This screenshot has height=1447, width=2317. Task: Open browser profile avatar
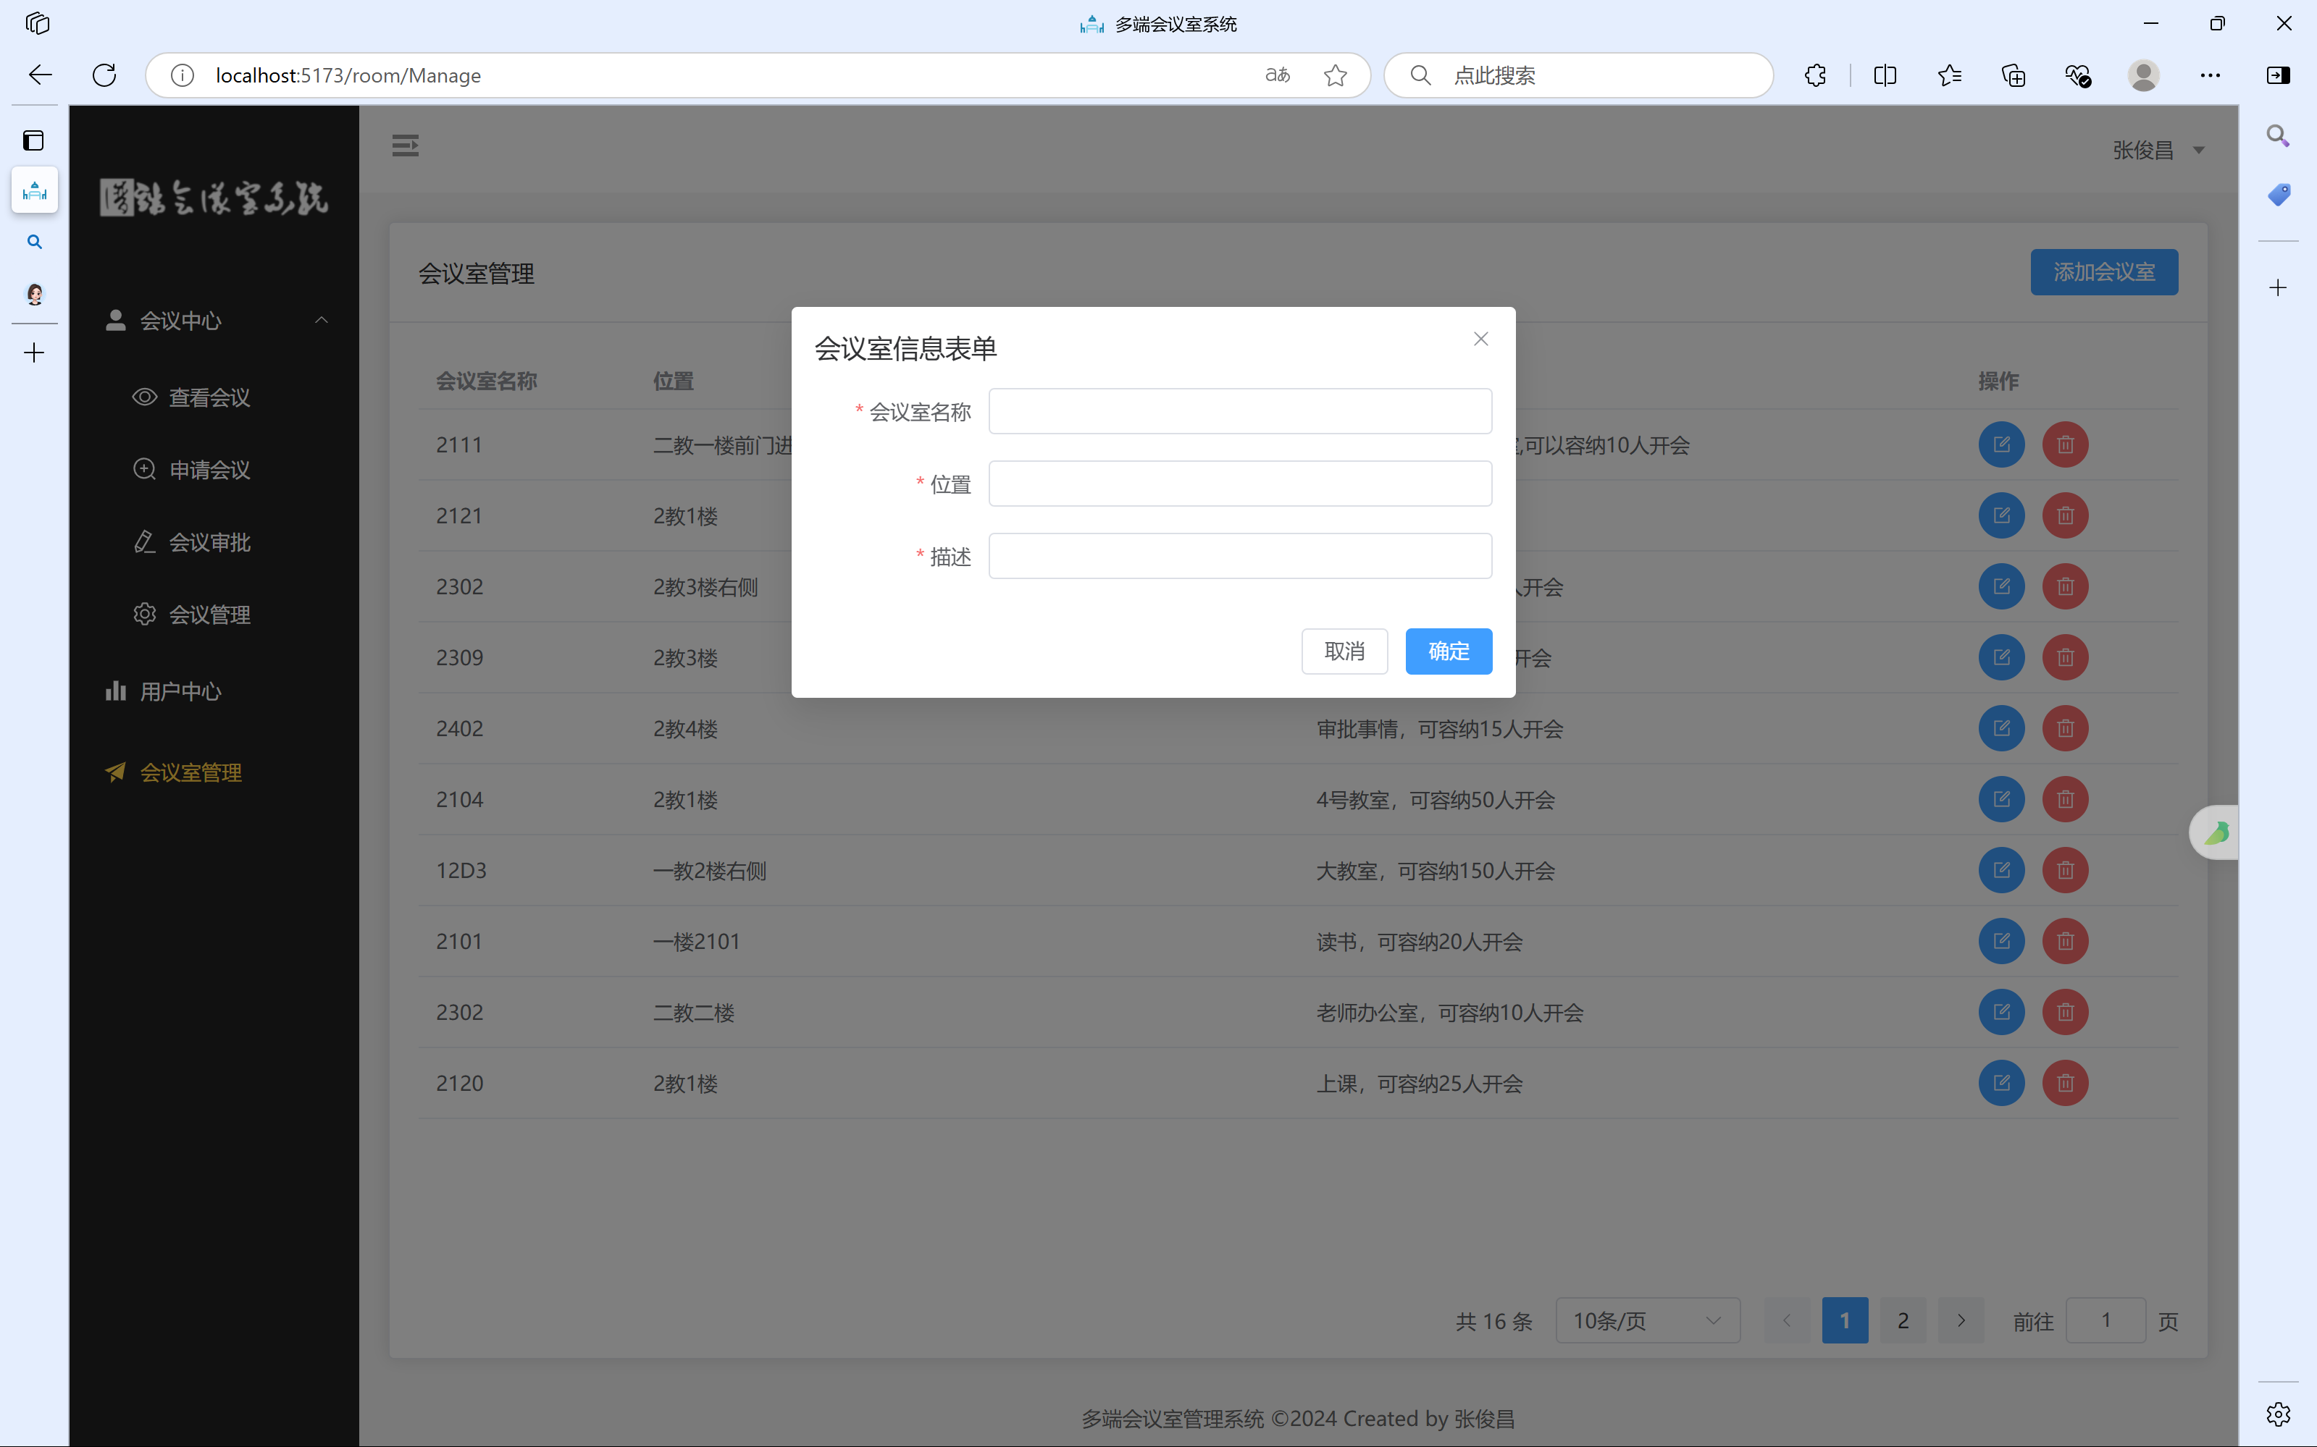coord(2142,75)
